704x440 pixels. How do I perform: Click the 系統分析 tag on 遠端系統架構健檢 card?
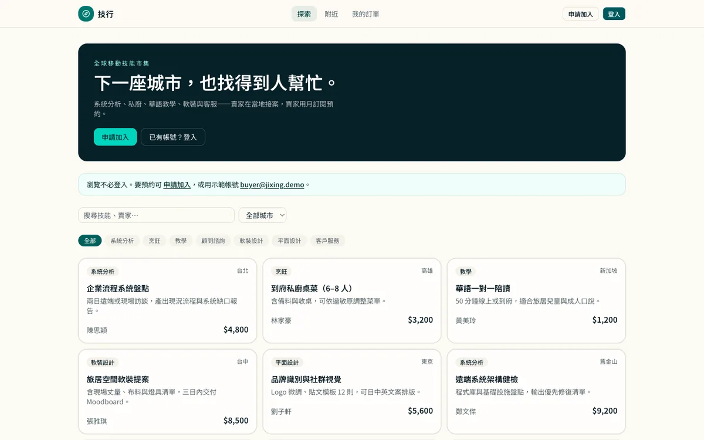(x=472, y=363)
